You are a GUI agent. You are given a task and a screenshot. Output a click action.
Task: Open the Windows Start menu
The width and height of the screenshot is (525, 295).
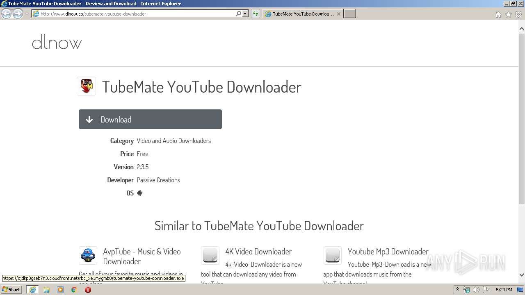pos(11,290)
